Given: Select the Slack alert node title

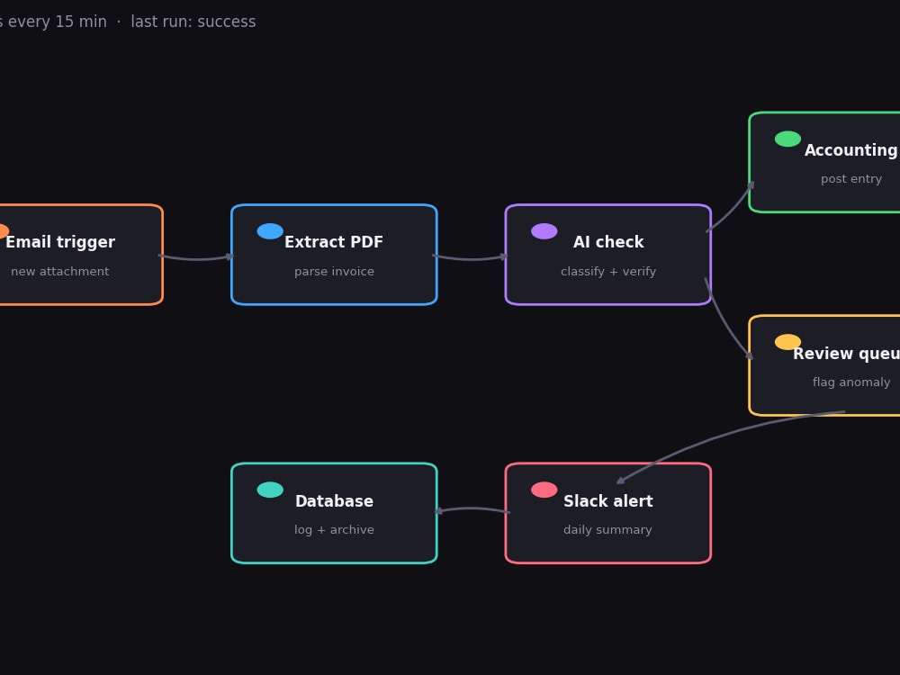Looking at the screenshot, I should point(608,501).
